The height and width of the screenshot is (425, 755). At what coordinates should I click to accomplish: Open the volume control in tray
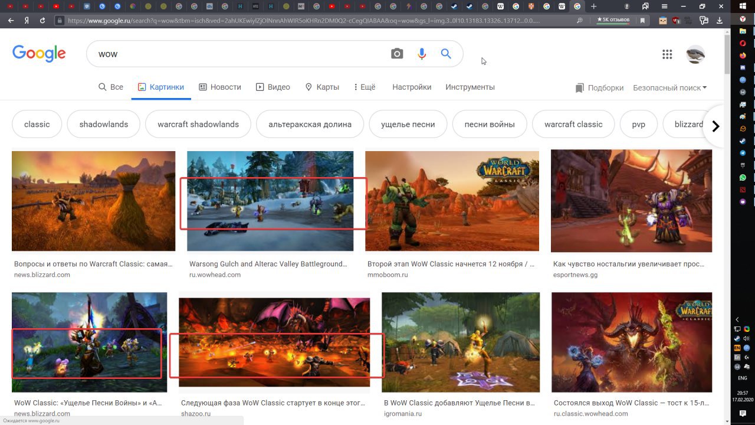click(x=747, y=338)
